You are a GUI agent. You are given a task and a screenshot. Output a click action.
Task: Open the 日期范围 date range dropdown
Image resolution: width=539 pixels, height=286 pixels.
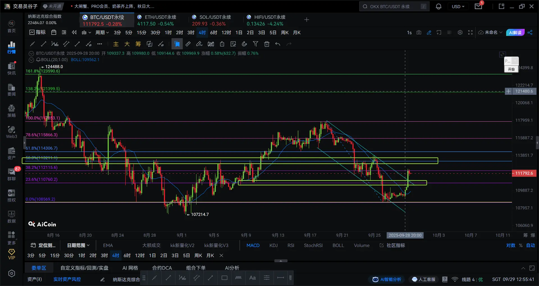pos(78,245)
